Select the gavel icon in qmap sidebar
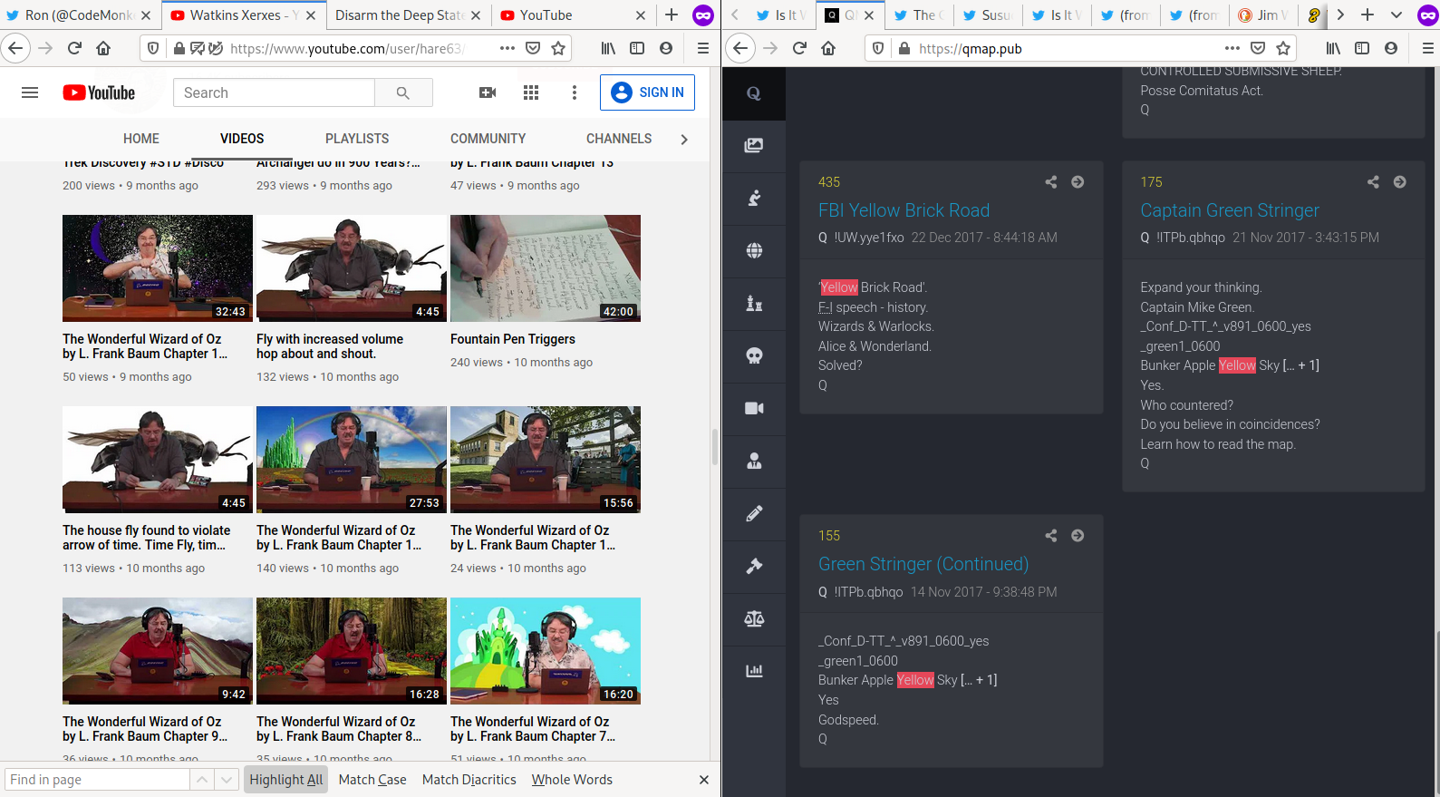This screenshot has height=797, width=1440. pos(754,566)
